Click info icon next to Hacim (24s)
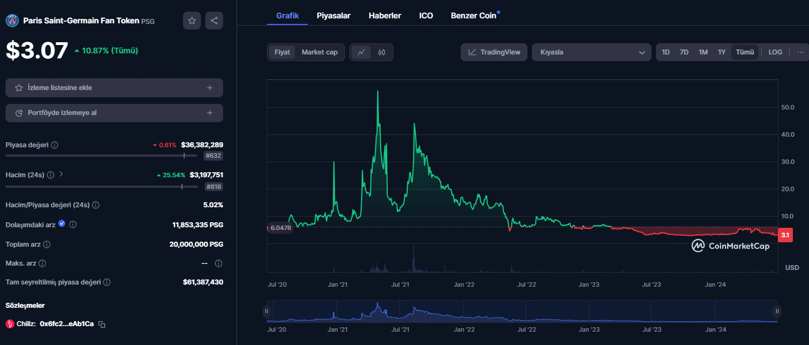809x345 pixels. (51, 174)
